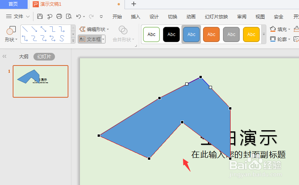Switch to 幻灯片 thumbnails view
Image resolution: width=299 pixels, height=185 pixels.
(x=44, y=56)
